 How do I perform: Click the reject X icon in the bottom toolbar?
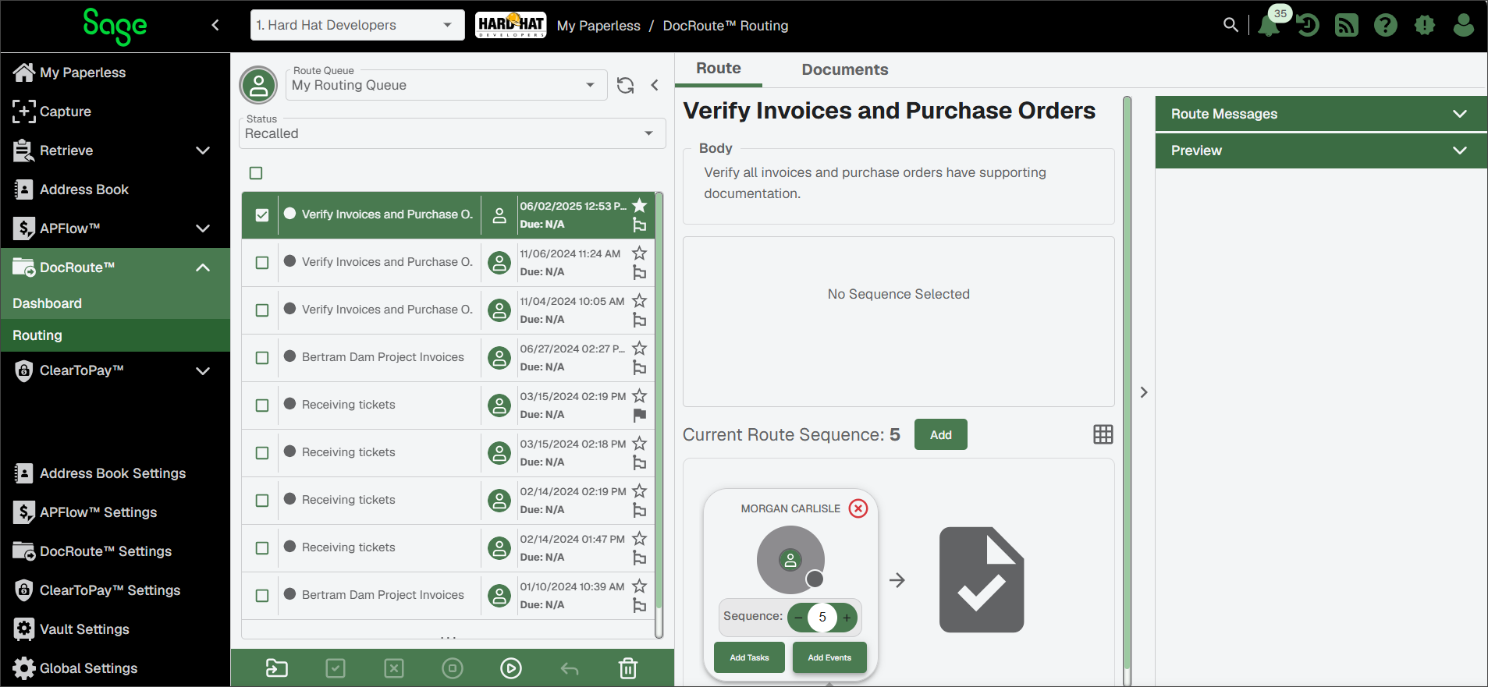(x=394, y=668)
